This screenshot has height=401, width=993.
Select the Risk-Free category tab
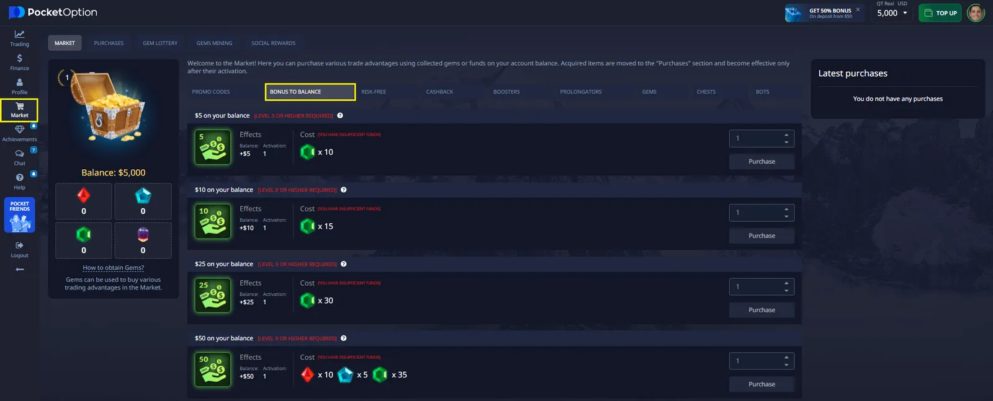coord(374,92)
